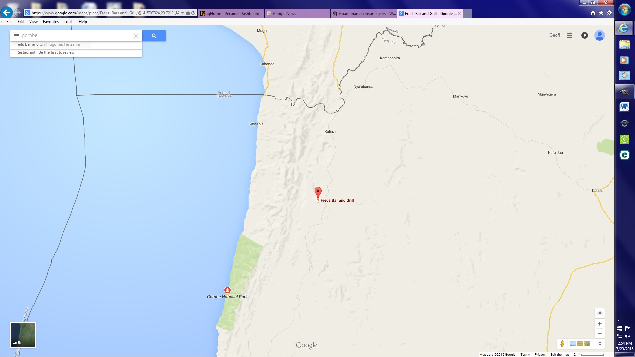
Task: Click the Geoff profile name link
Action: pyautogui.click(x=555, y=35)
